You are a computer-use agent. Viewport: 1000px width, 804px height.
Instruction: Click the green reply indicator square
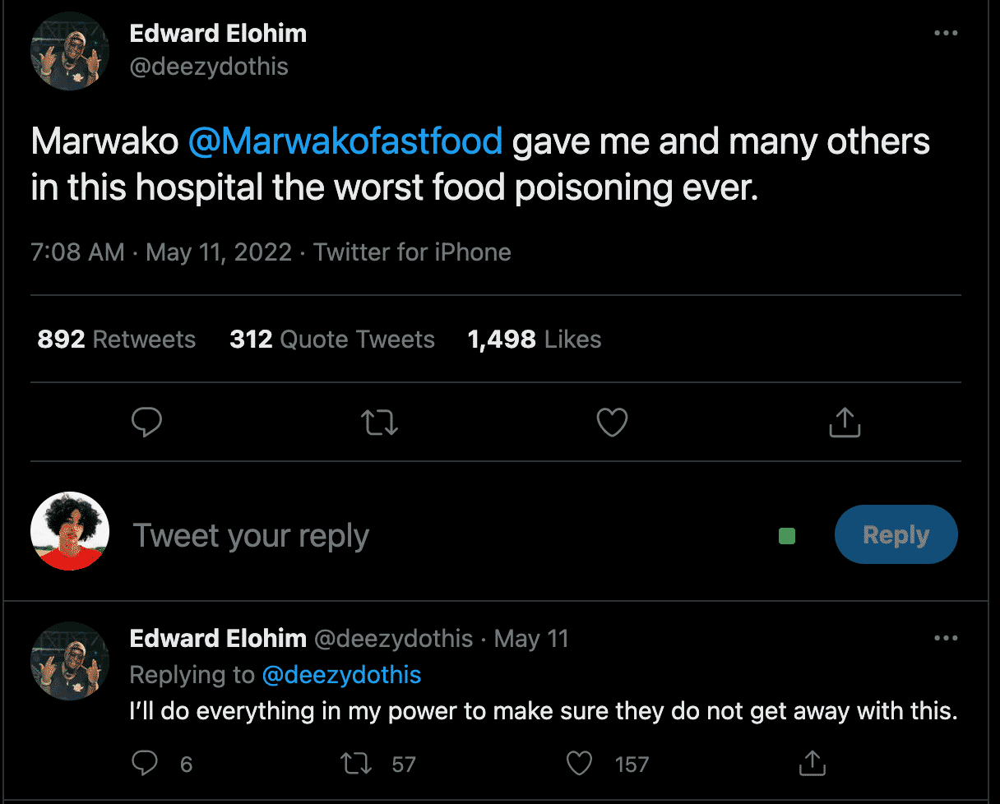786,534
